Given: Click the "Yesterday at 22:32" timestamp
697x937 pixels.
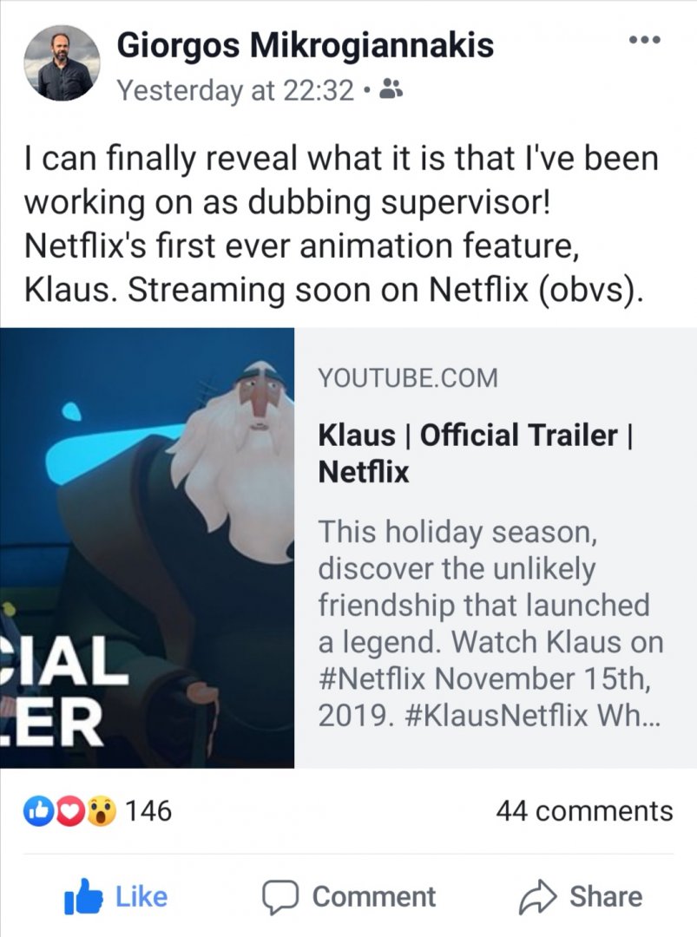Looking at the screenshot, I should (x=235, y=89).
